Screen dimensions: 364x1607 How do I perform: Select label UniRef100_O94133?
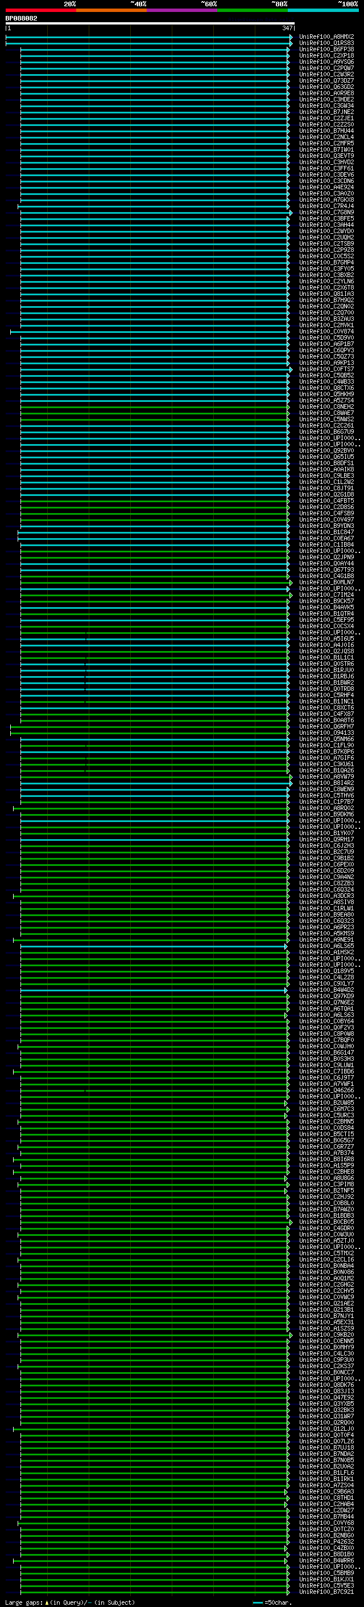tap(326, 733)
